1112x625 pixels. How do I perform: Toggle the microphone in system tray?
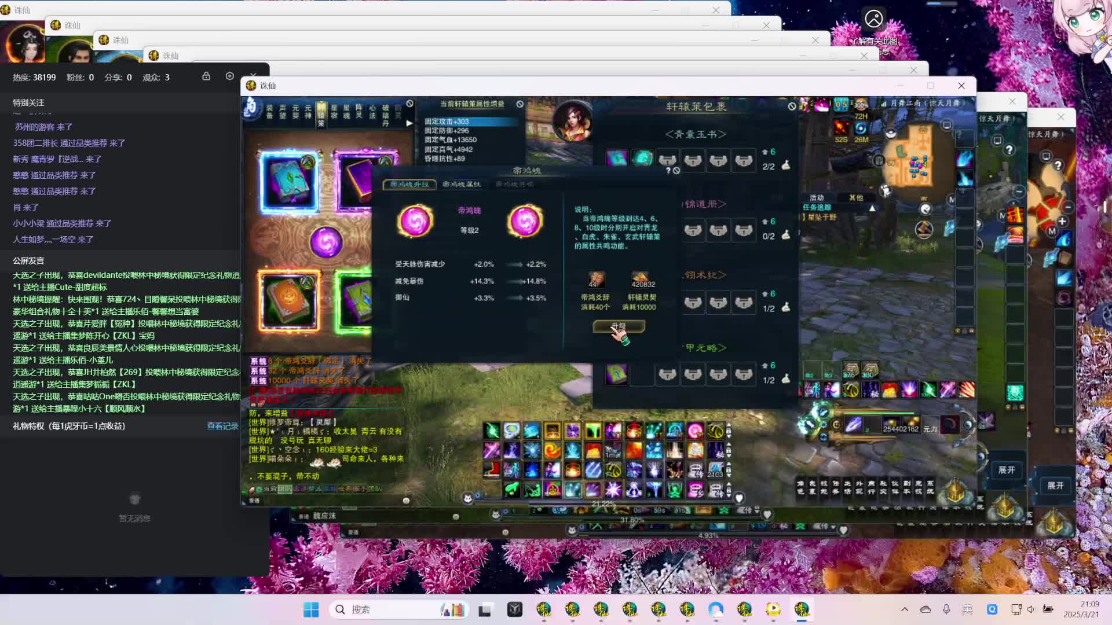[946, 609]
